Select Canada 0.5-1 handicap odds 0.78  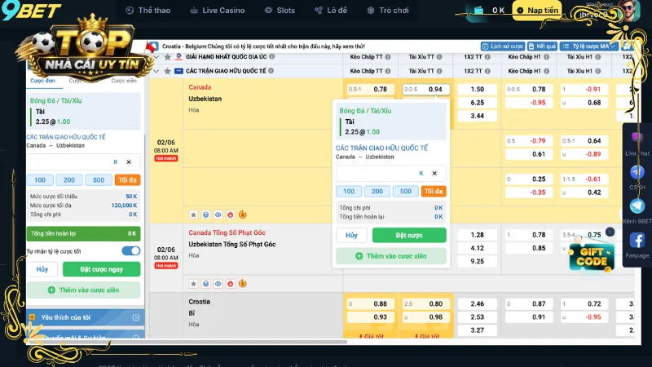click(370, 89)
